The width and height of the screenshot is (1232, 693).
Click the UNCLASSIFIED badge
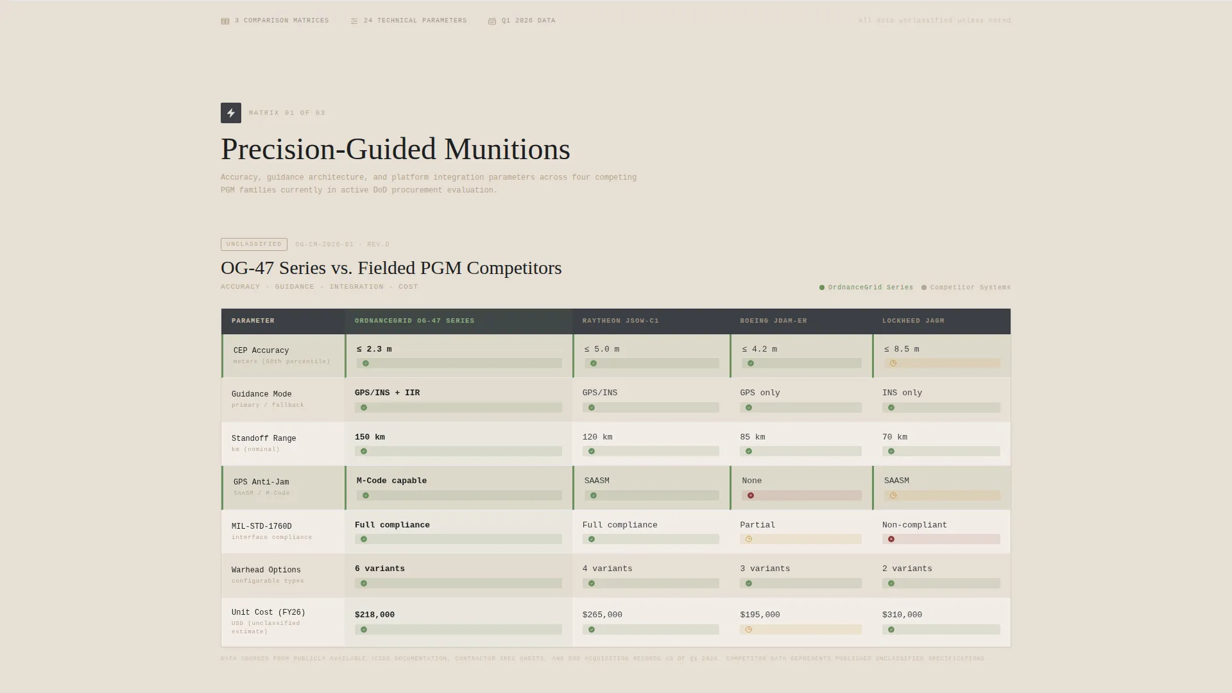click(x=254, y=244)
